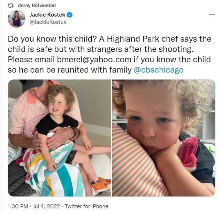Click the 1:30 PM timestamp
The width and height of the screenshot is (221, 213).
(18, 206)
